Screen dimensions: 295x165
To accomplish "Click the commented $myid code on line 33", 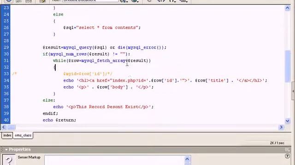I will pyautogui.click(x=88, y=74).
